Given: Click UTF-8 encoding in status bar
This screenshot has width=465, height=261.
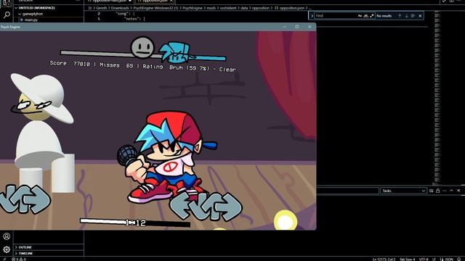Looking at the screenshot, I should click(x=424, y=260).
